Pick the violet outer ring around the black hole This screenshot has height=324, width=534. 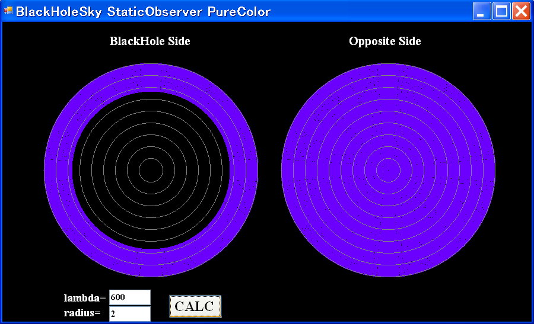tap(151, 77)
